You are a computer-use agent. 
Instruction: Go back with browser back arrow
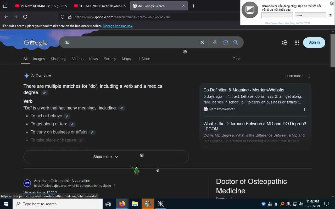(6, 17)
